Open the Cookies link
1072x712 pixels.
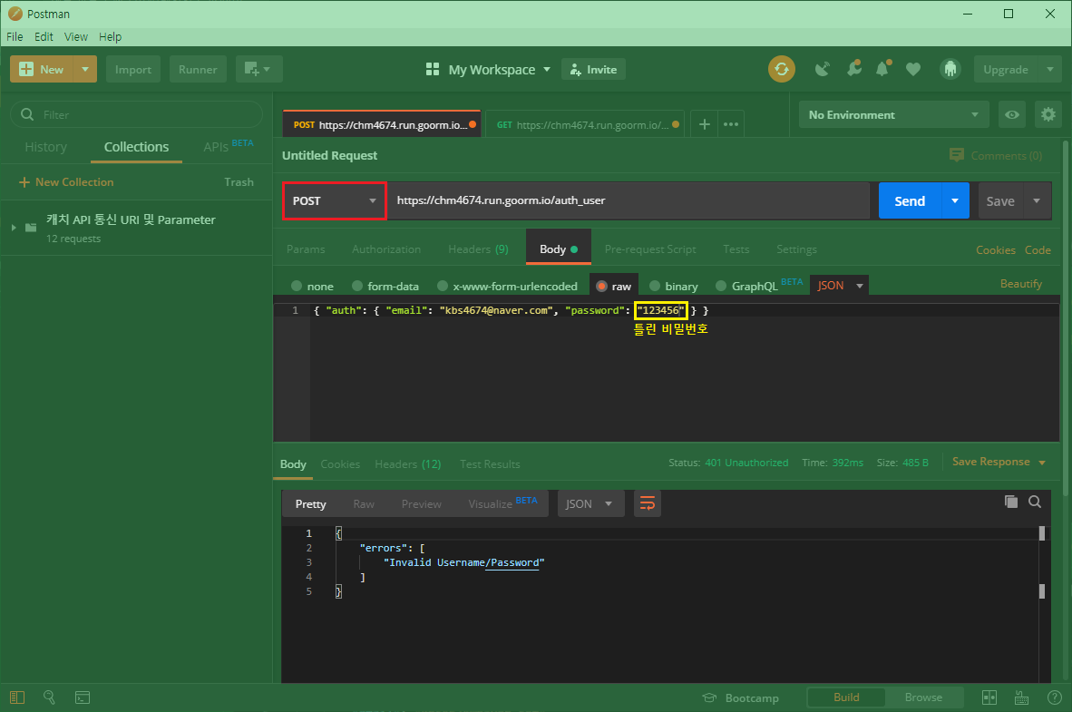(996, 249)
